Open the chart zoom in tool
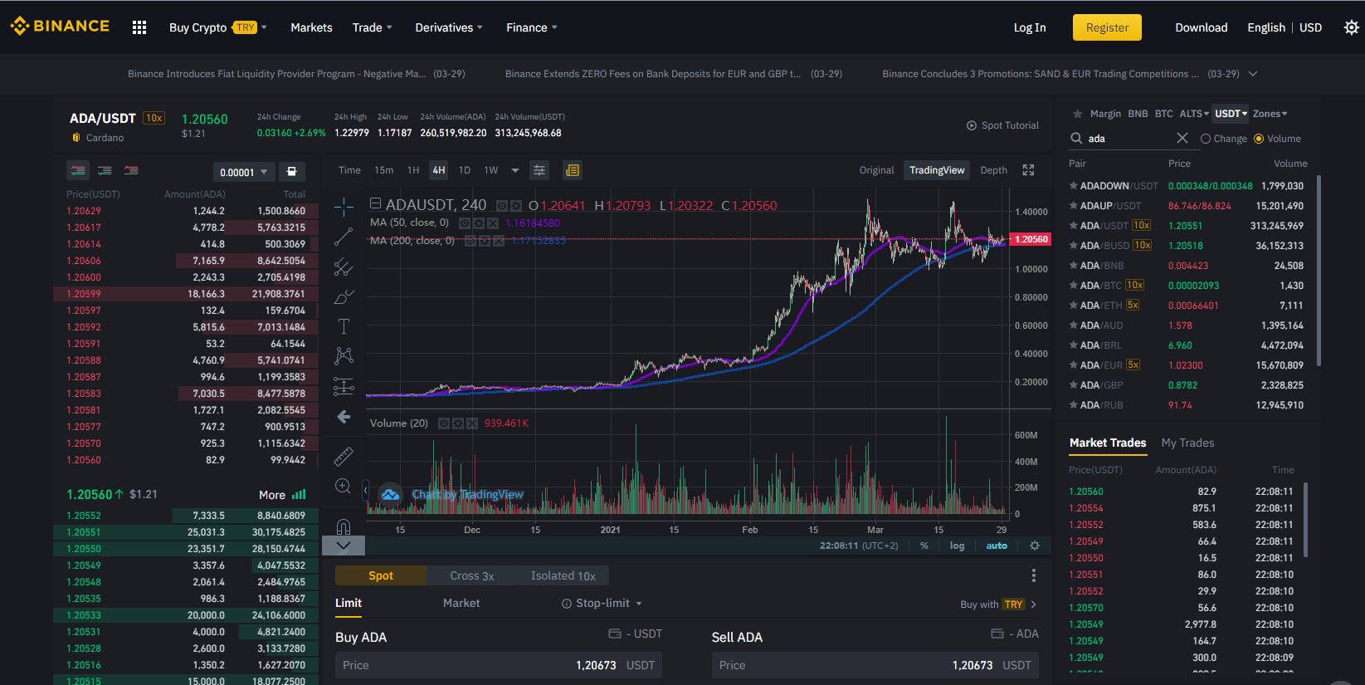The image size is (1365, 685). pos(343,487)
